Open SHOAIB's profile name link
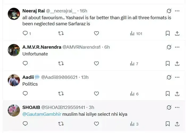Image resolution: width=186 pixels, height=133 pixels. pyautogui.click(x=31, y=107)
